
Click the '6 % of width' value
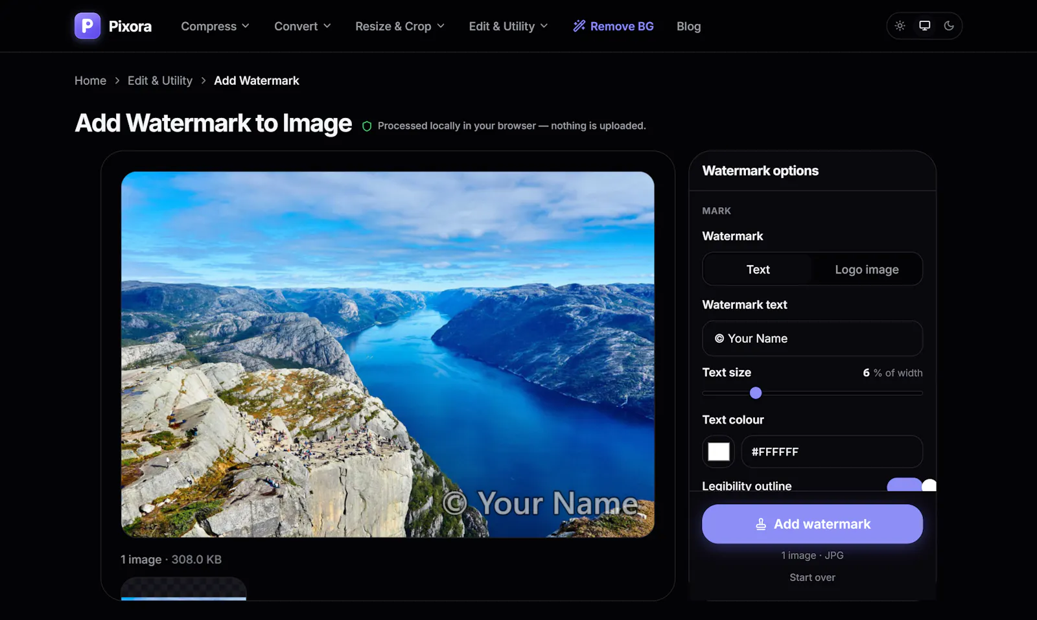[892, 373]
